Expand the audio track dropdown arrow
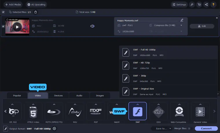 [181, 31]
